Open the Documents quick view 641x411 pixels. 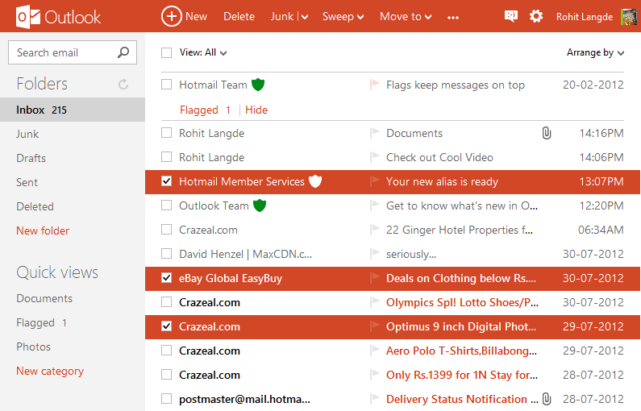pos(44,299)
